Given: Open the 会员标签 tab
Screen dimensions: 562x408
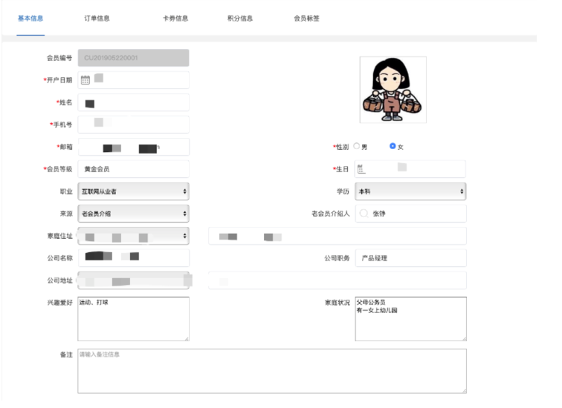Looking at the screenshot, I should 306,19.
